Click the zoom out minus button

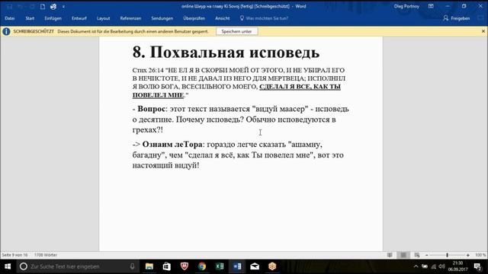point(427,255)
